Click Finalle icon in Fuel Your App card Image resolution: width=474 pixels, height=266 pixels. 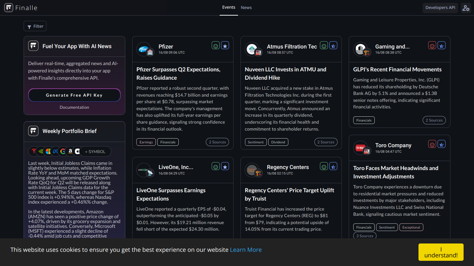point(33,46)
